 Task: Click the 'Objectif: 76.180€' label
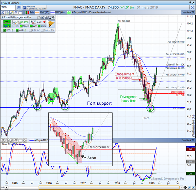(175, 64)
